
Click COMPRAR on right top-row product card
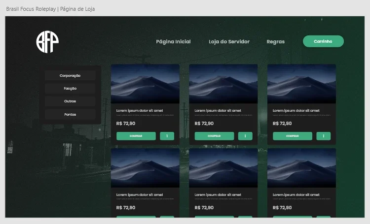(293, 136)
